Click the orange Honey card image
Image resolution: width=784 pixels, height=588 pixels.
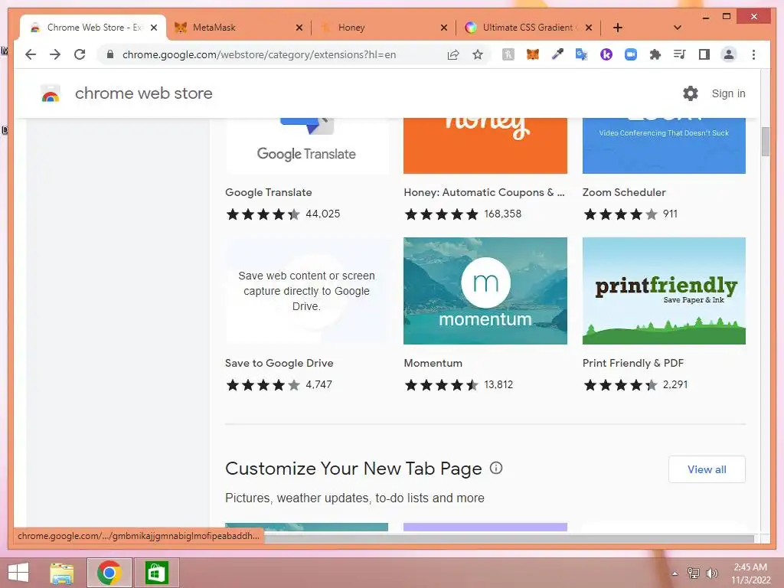click(x=485, y=145)
